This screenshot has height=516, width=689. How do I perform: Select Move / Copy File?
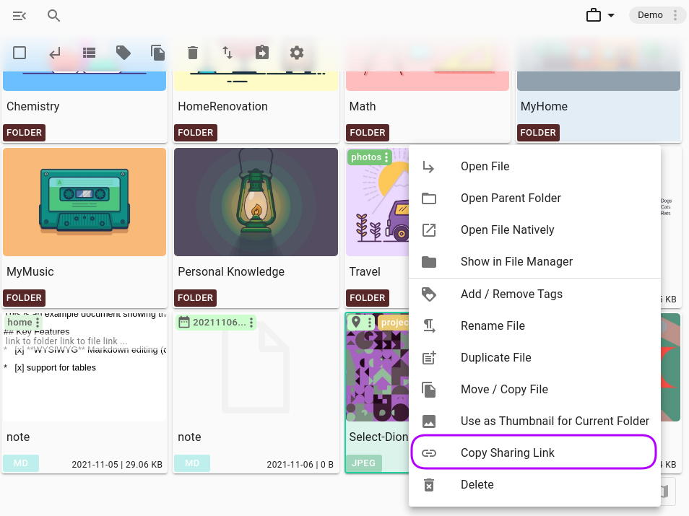534,390
